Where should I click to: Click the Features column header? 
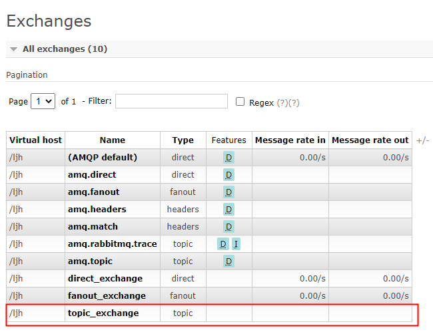point(228,140)
